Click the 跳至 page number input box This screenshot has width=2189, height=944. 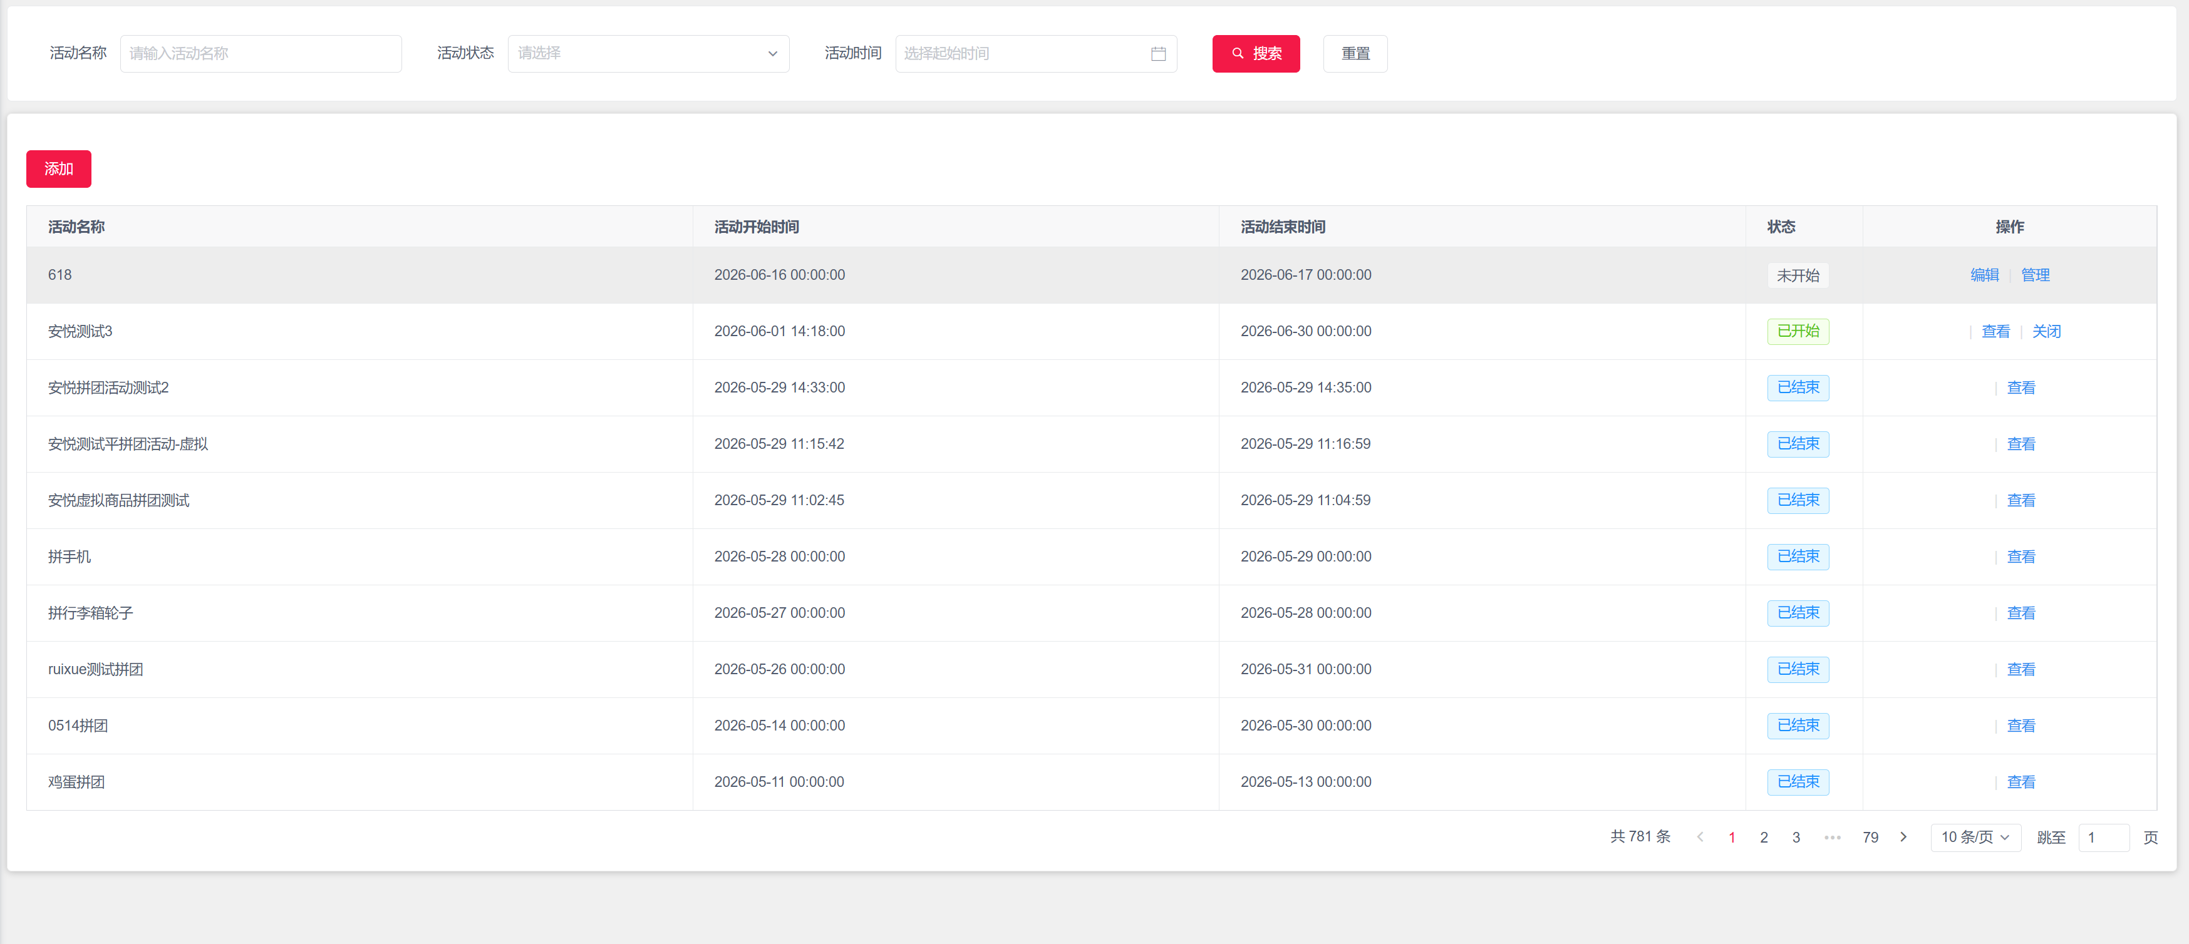(x=2103, y=837)
